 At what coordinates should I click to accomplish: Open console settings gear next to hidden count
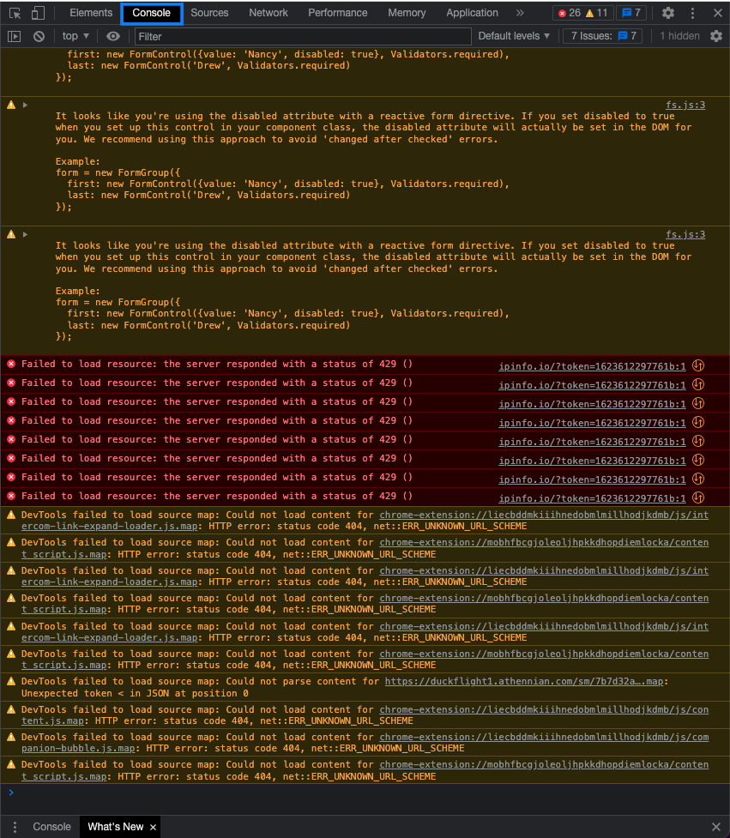716,36
